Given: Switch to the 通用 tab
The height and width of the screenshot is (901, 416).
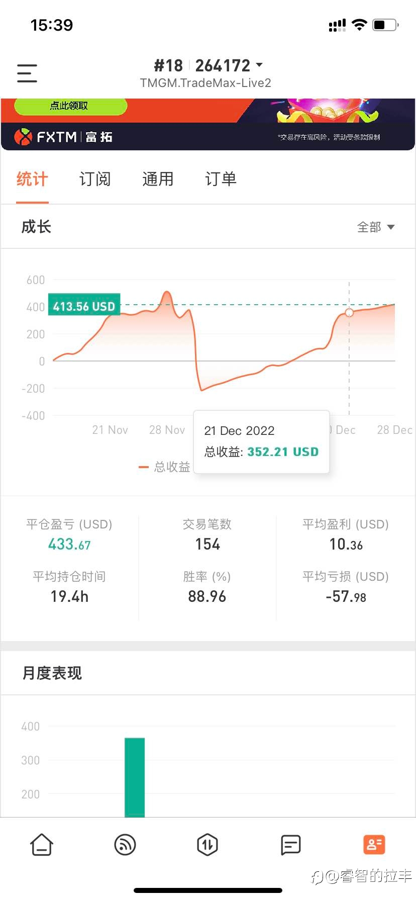Looking at the screenshot, I should tap(158, 179).
